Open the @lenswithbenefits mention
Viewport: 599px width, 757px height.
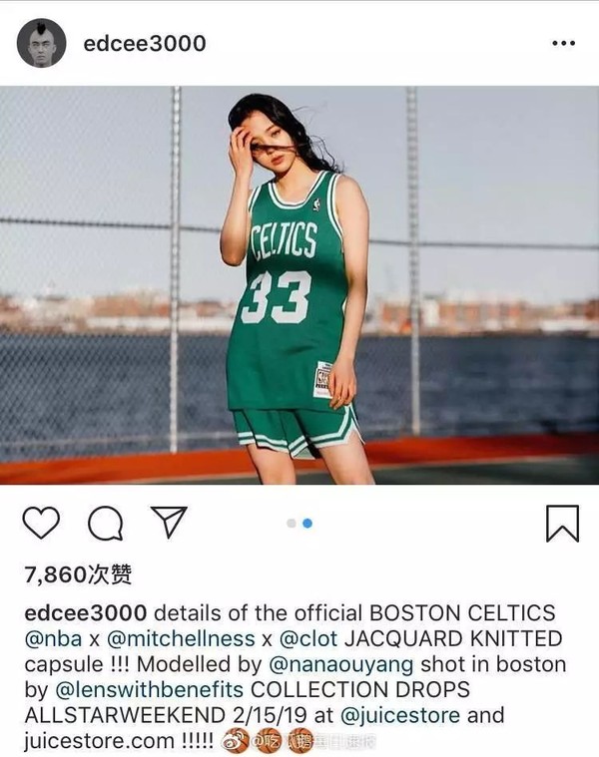pos(150,690)
